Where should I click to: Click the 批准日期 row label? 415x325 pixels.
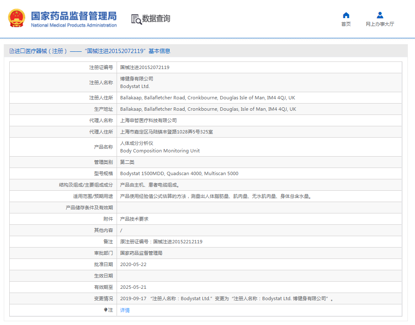coord(104,264)
